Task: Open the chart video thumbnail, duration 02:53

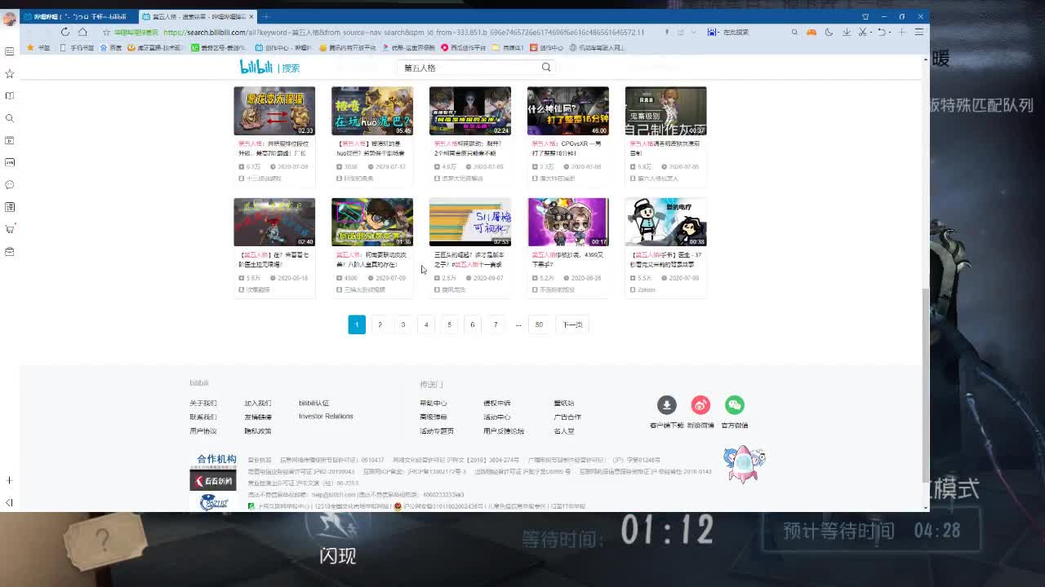Action: (470, 222)
